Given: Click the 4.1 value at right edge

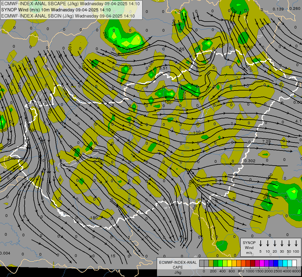Looking at the screenshot, I should coord(298,121).
